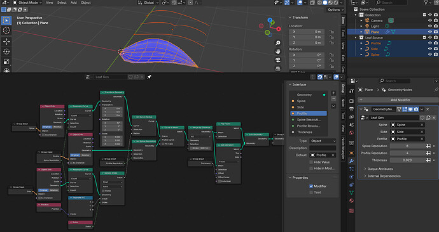Click the viewport pan hand icon
The height and width of the screenshot is (232, 439).
[278, 51]
